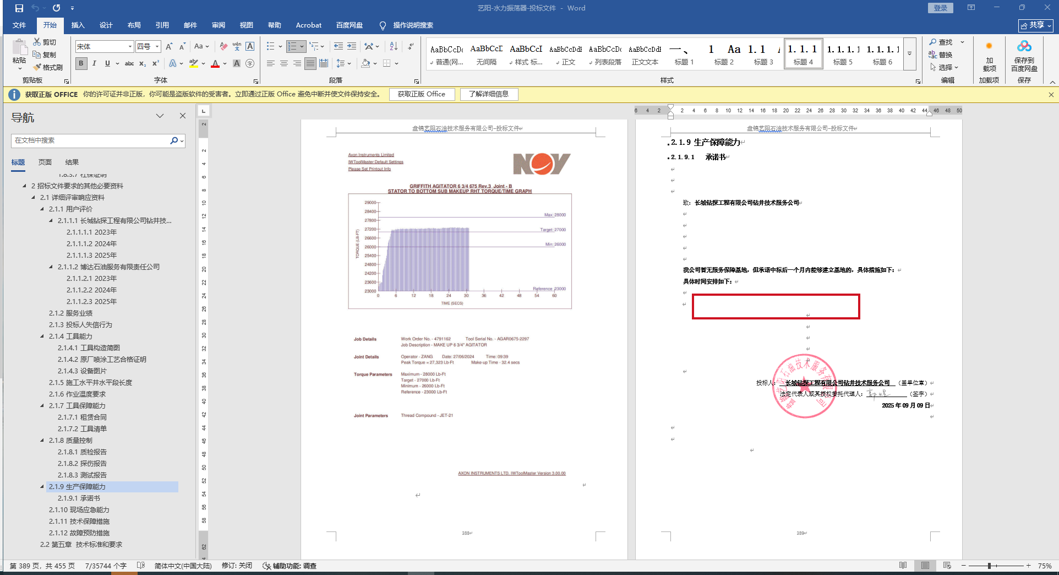
Task: Click the 共享 (Share) button
Action: coord(1036,25)
